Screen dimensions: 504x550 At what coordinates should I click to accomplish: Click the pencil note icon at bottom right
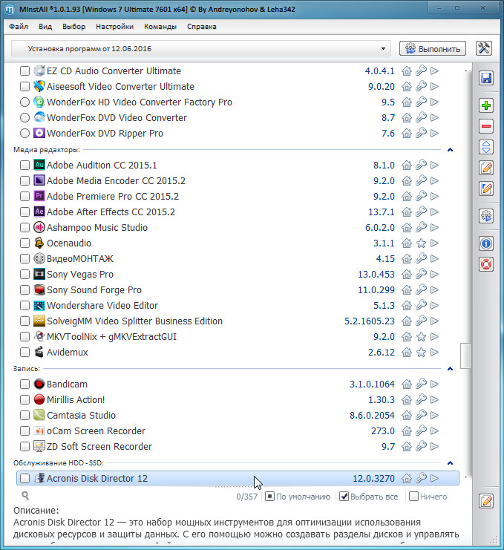486,501
